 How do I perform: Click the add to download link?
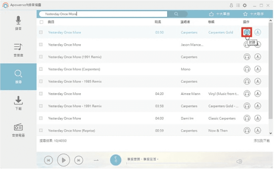pos(260,140)
